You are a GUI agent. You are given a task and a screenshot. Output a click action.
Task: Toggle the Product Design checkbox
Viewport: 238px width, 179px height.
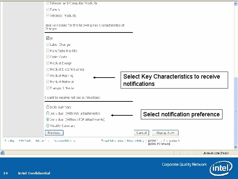48,63
